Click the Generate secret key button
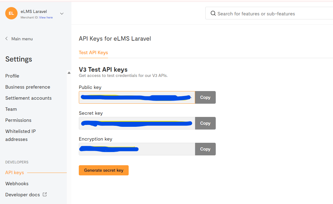The height and width of the screenshot is (204, 333). (x=104, y=170)
